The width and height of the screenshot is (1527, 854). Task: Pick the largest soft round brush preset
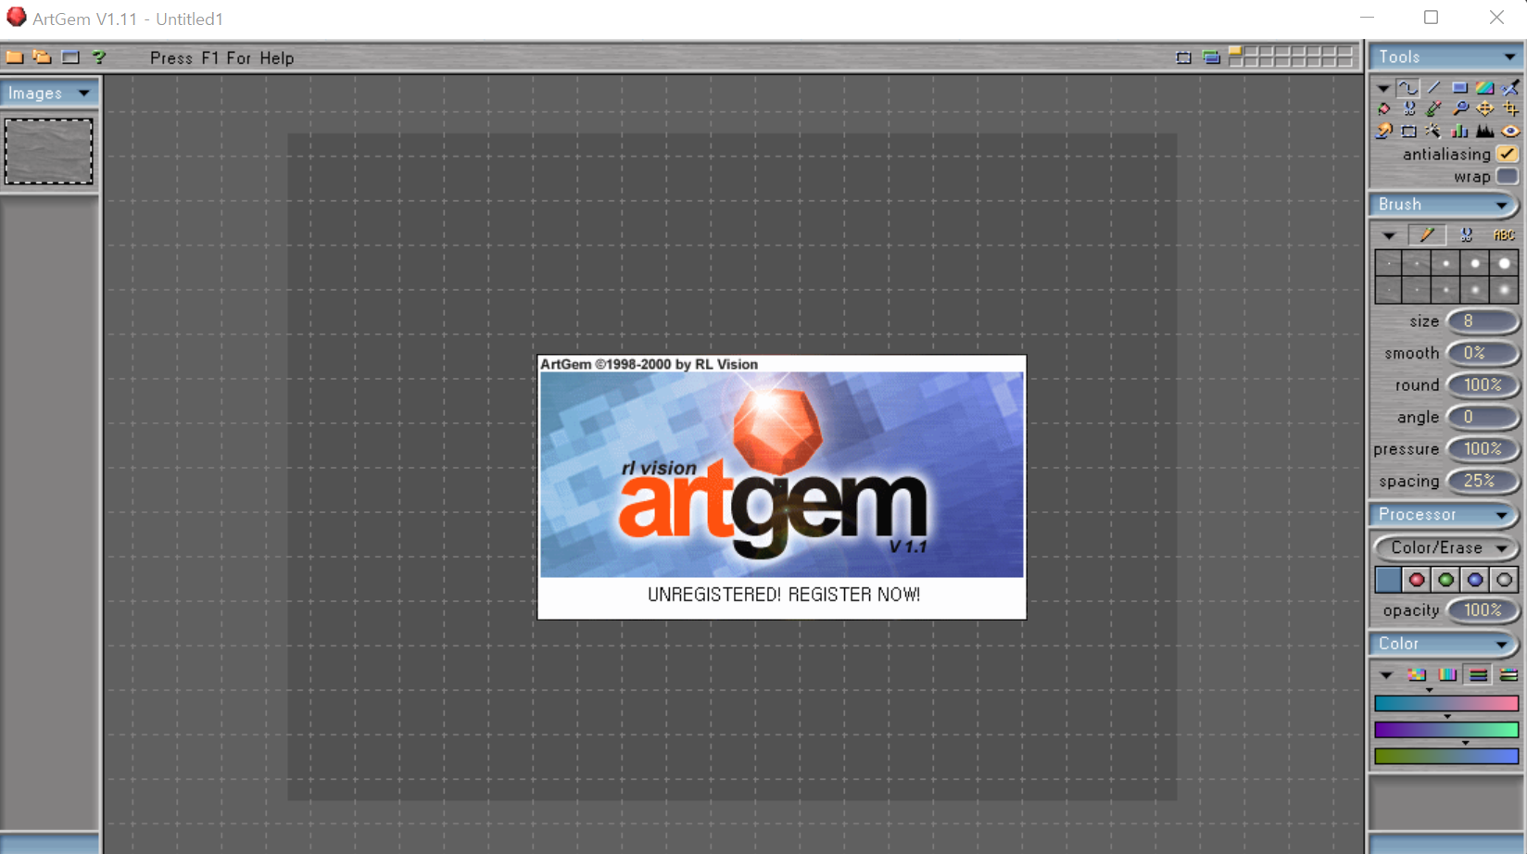click(1504, 290)
